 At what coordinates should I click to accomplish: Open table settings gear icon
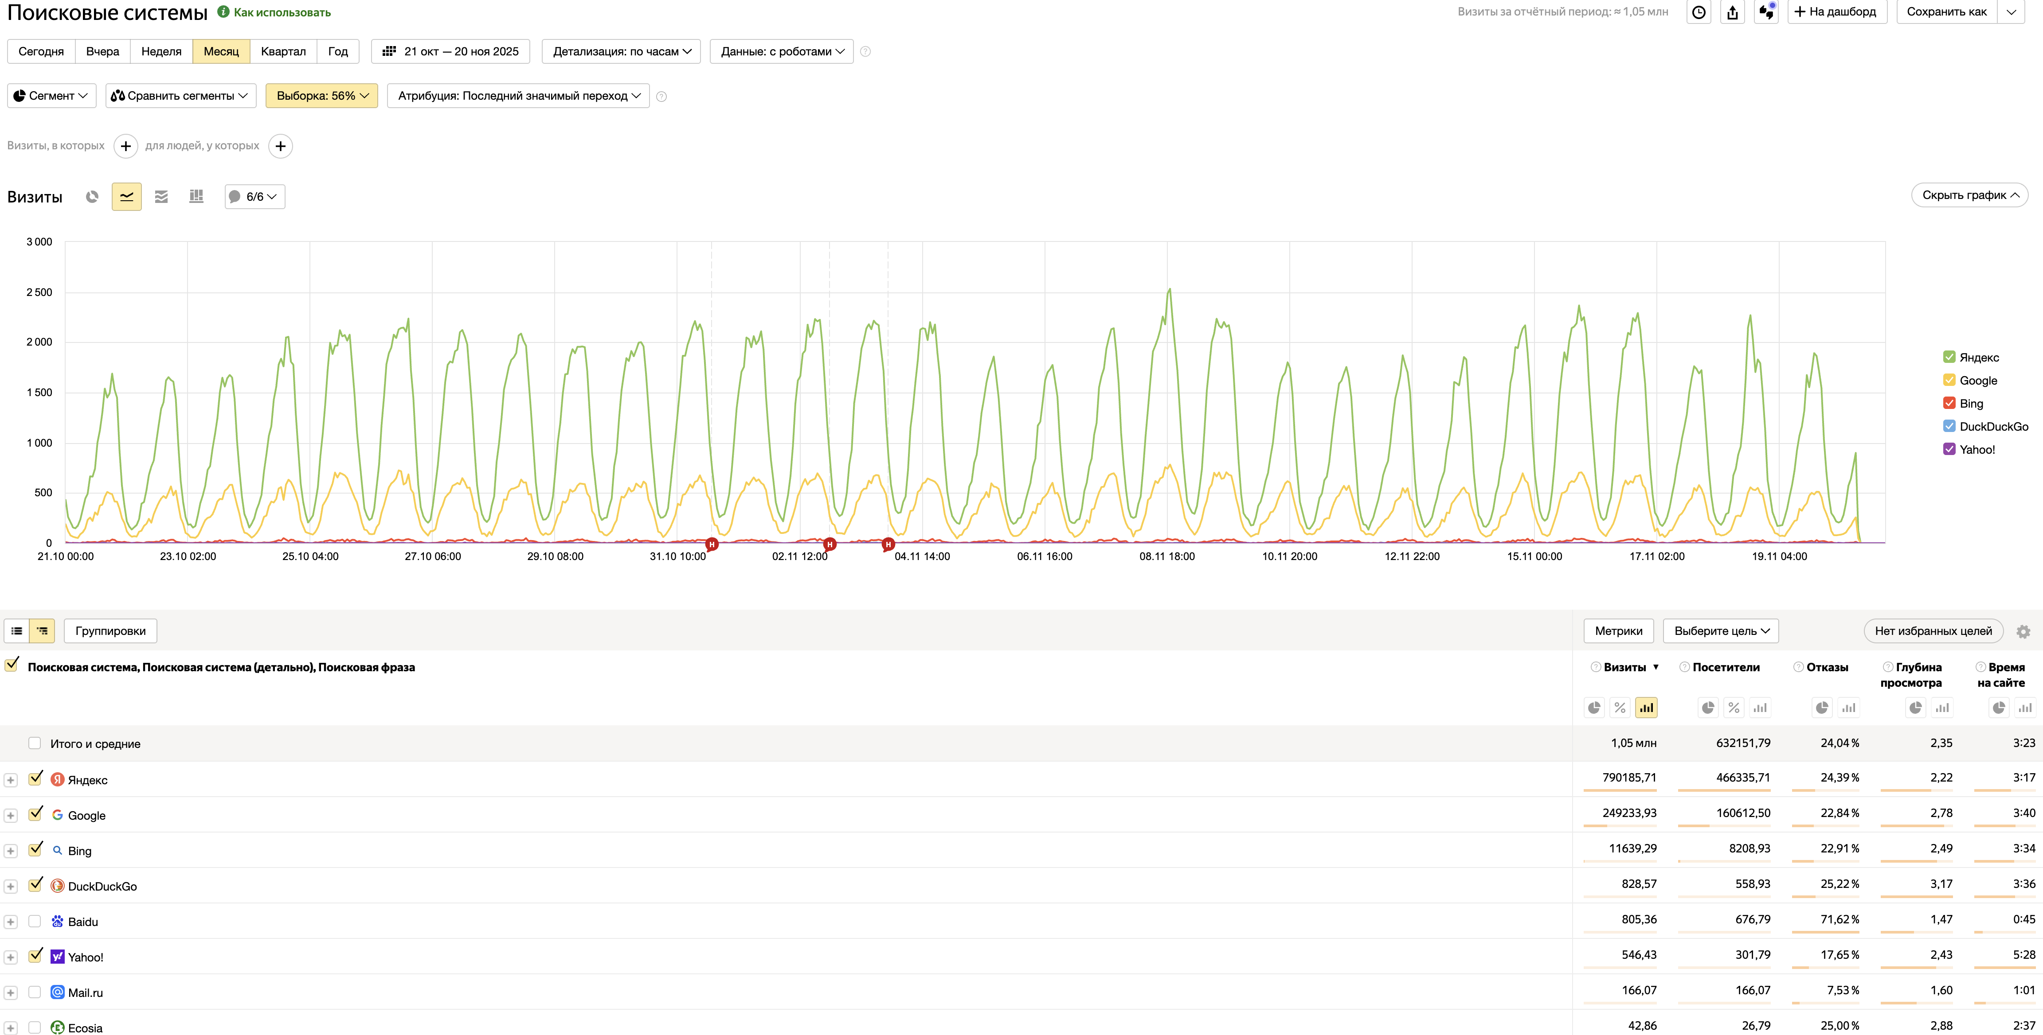[2023, 632]
